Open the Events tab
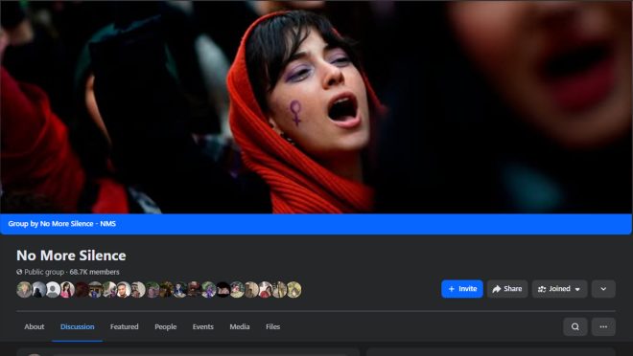This screenshot has height=356, width=633. click(203, 326)
